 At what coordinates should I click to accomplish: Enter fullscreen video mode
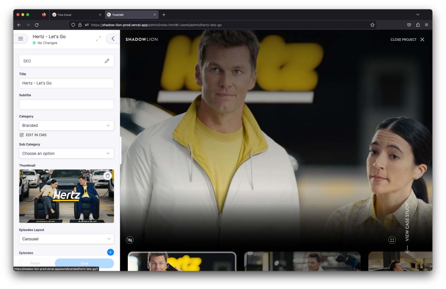(392, 240)
